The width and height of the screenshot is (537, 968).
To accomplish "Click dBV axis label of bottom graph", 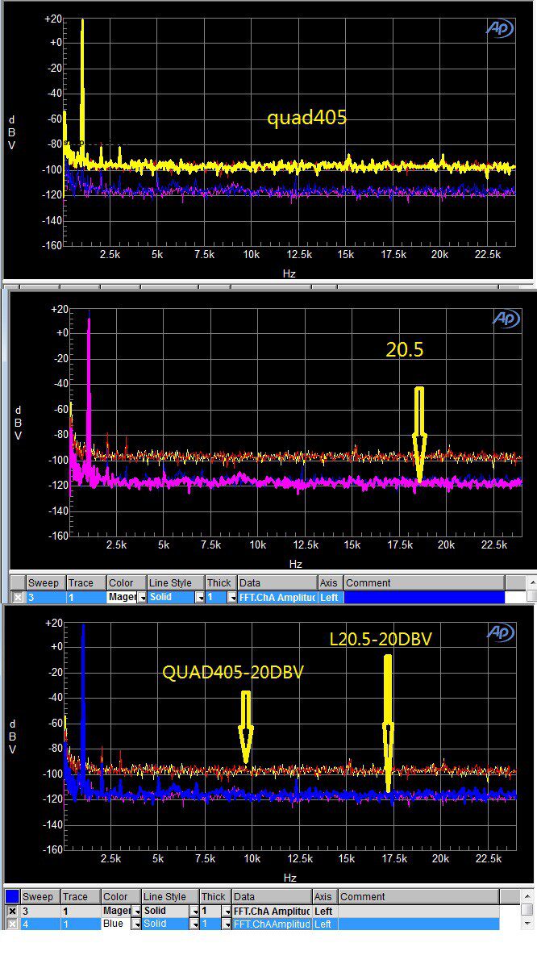I will [x=12, y=736].
